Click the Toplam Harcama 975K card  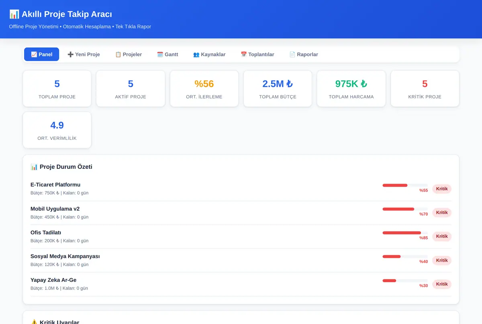tap(351, 89)
